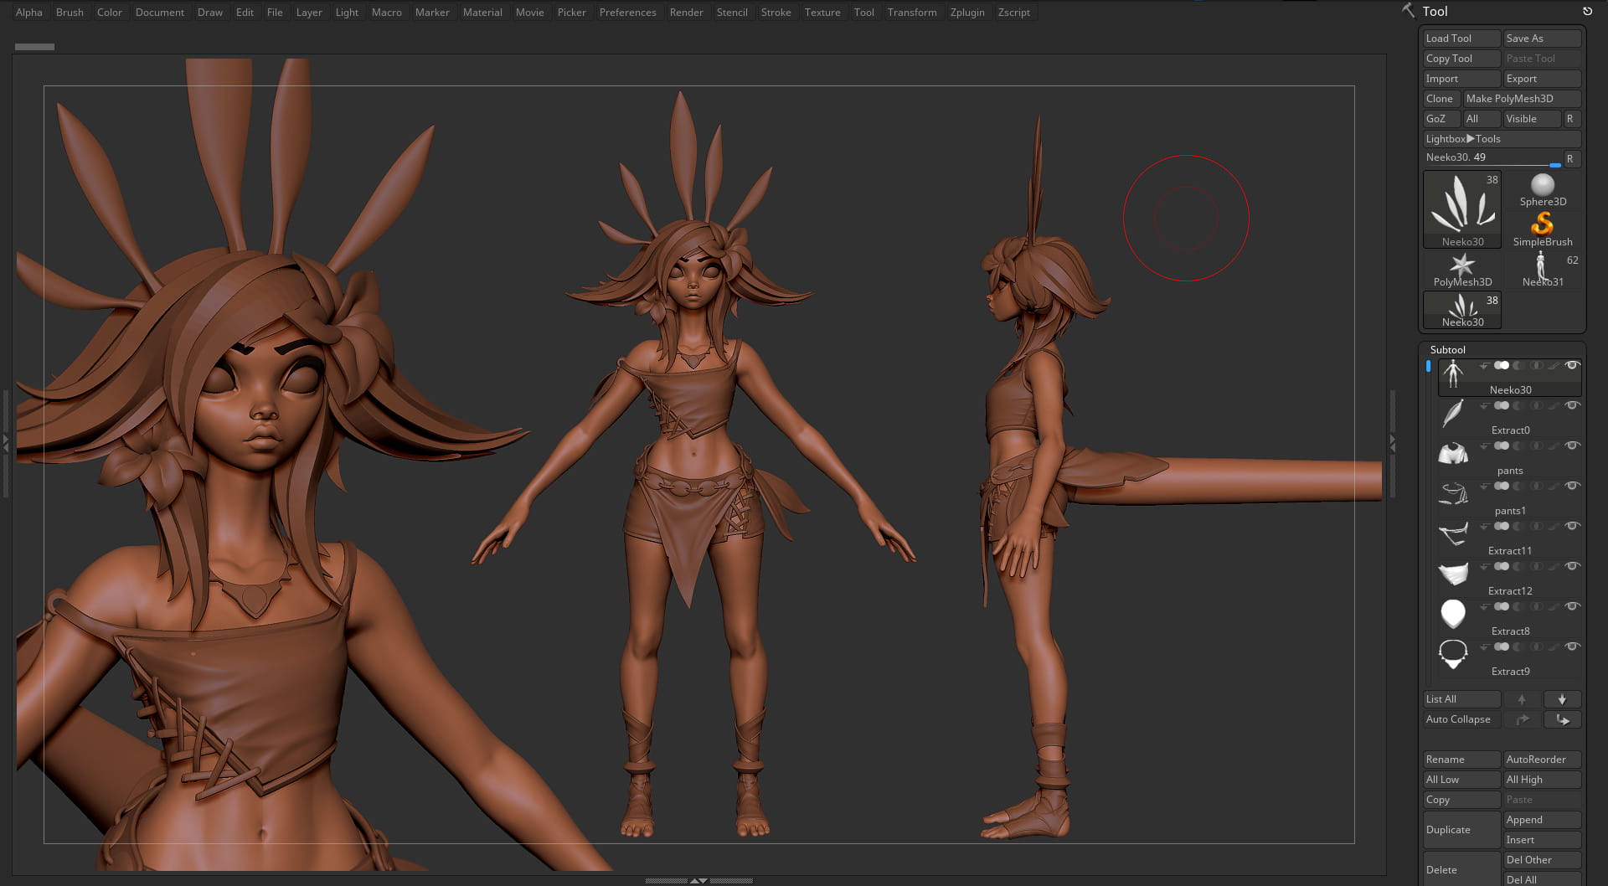Click the Subtool list scrollbar handle
Screen dimensions: 1608x886
pos(1428,366)
